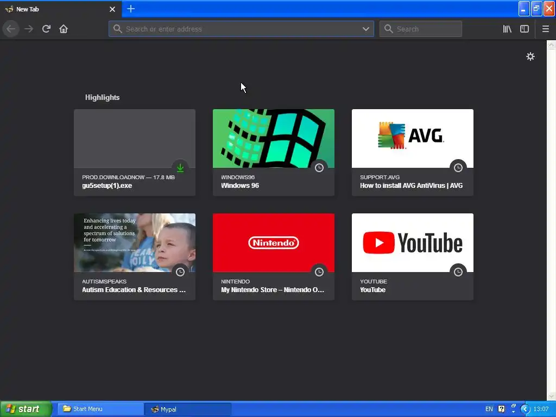The width and height of the screenshot is (556, 417).
Task: Click the magnifier icon in the address bar
Action: (x=117, y=29)
